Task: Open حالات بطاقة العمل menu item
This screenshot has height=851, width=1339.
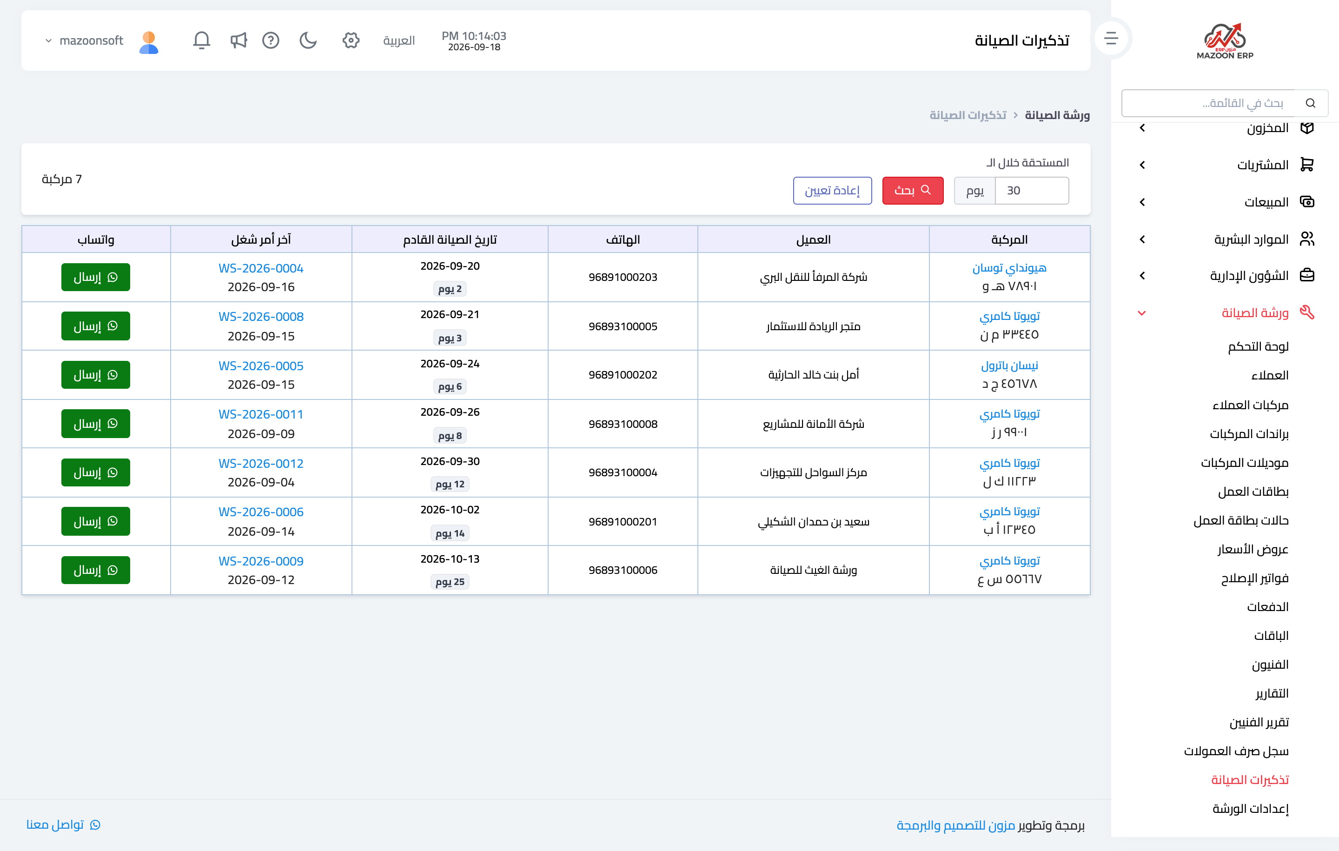Action: [x=1241, y=520]
